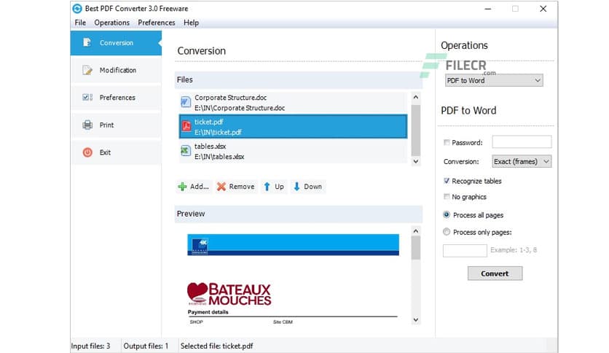Select the ticket.pdf file name
The width and height of the screenshot is (609, 353).
coord(209,122)
